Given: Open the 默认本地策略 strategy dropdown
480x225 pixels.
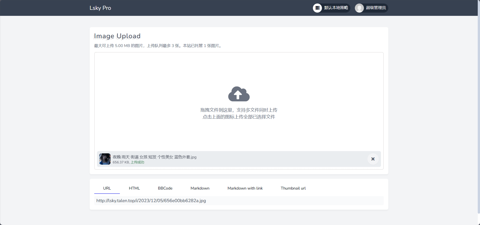Looking at the screenshot, I should (x=336, y=8).
